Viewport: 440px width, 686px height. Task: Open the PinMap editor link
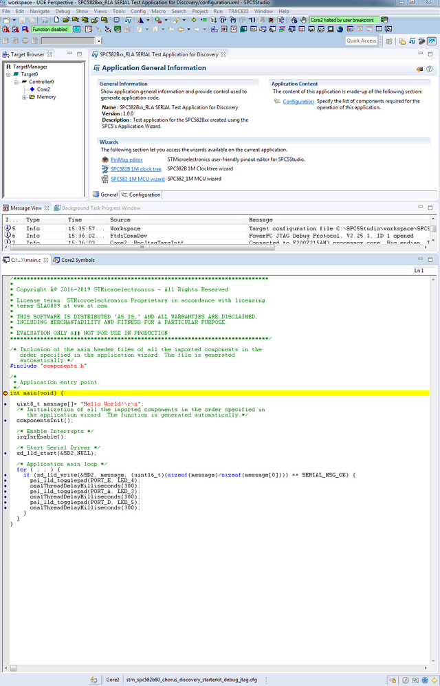click(x=126, y=159)
